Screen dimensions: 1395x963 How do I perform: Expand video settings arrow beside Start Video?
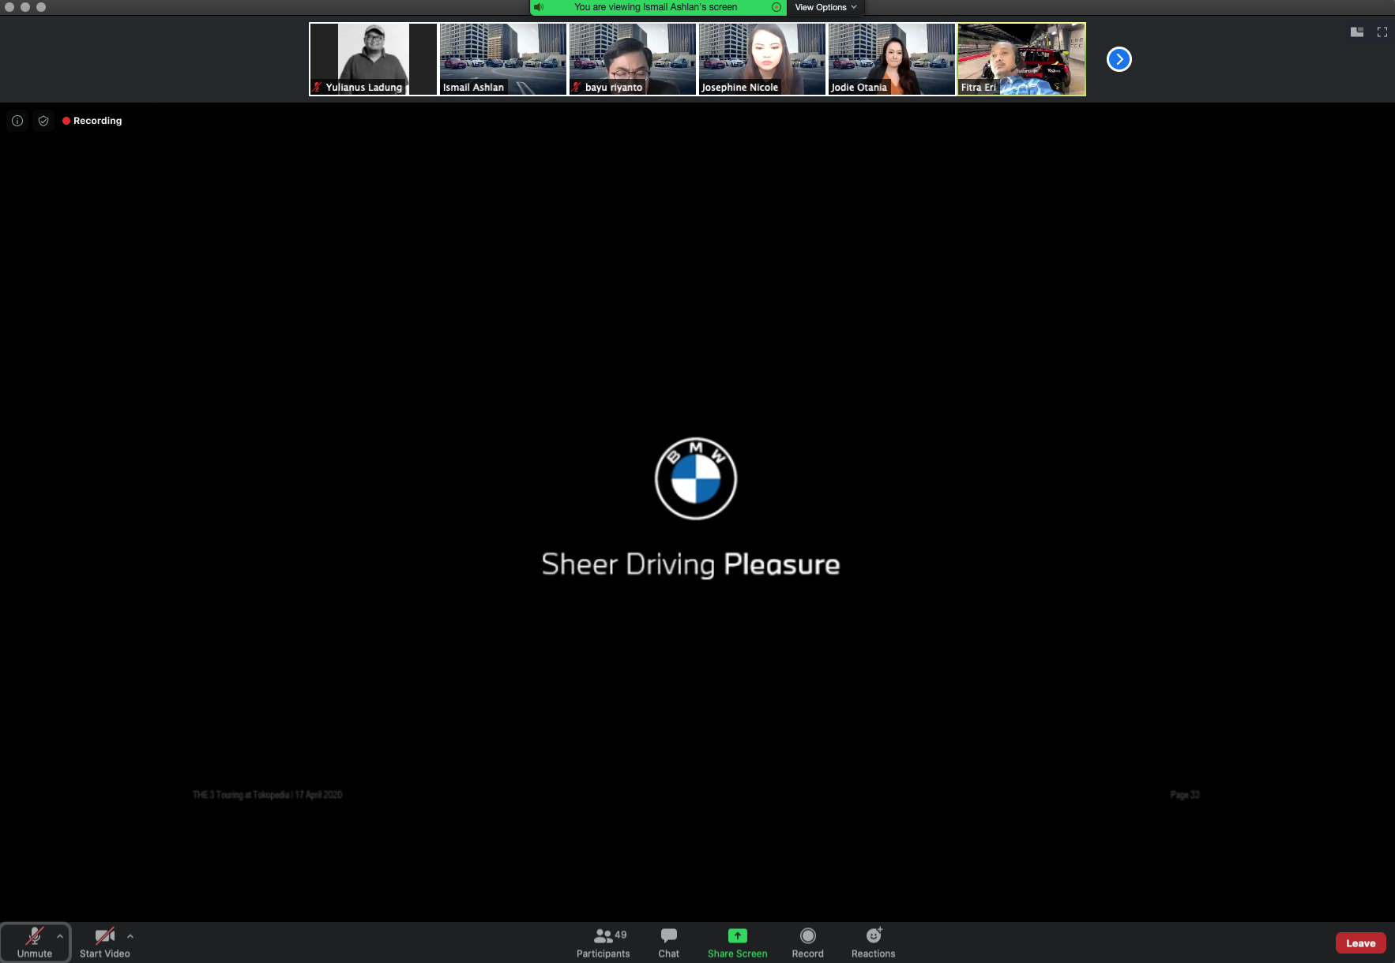tap(130, 936)
